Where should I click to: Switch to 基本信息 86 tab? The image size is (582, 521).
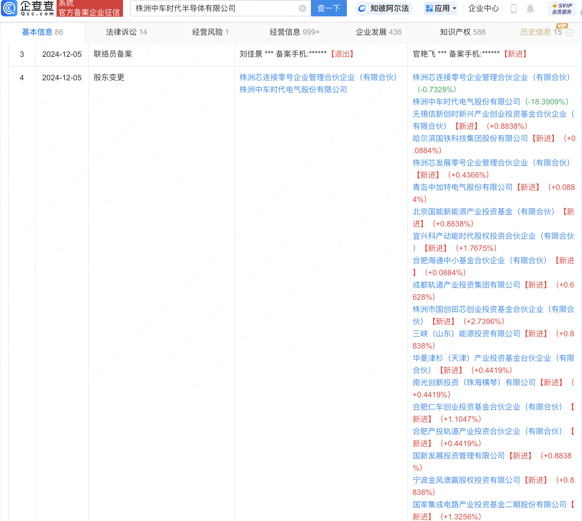click(42, 32)
